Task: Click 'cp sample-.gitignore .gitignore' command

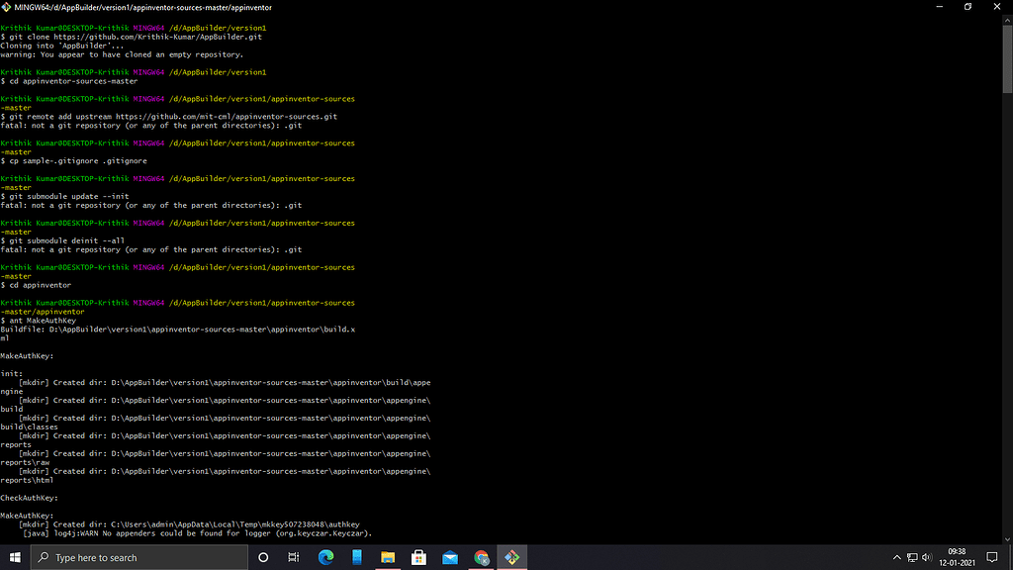Action: coord(73,161)
